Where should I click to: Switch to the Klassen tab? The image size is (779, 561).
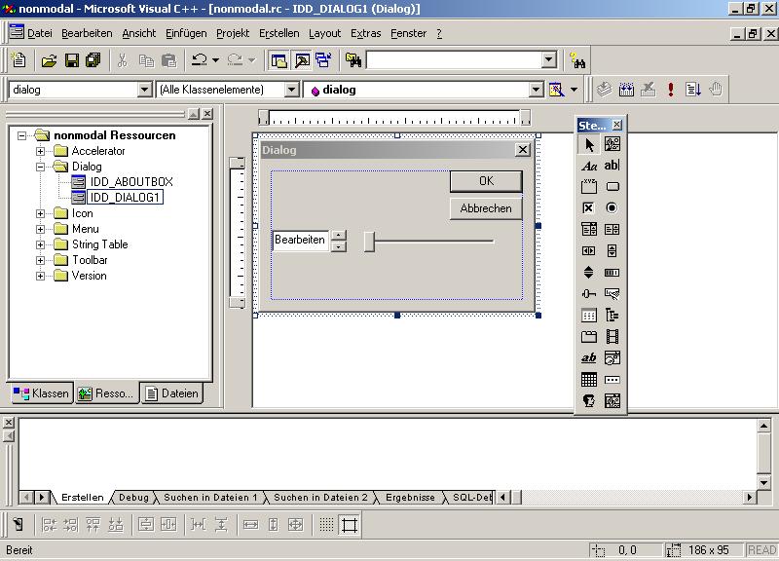pos(41,393)
